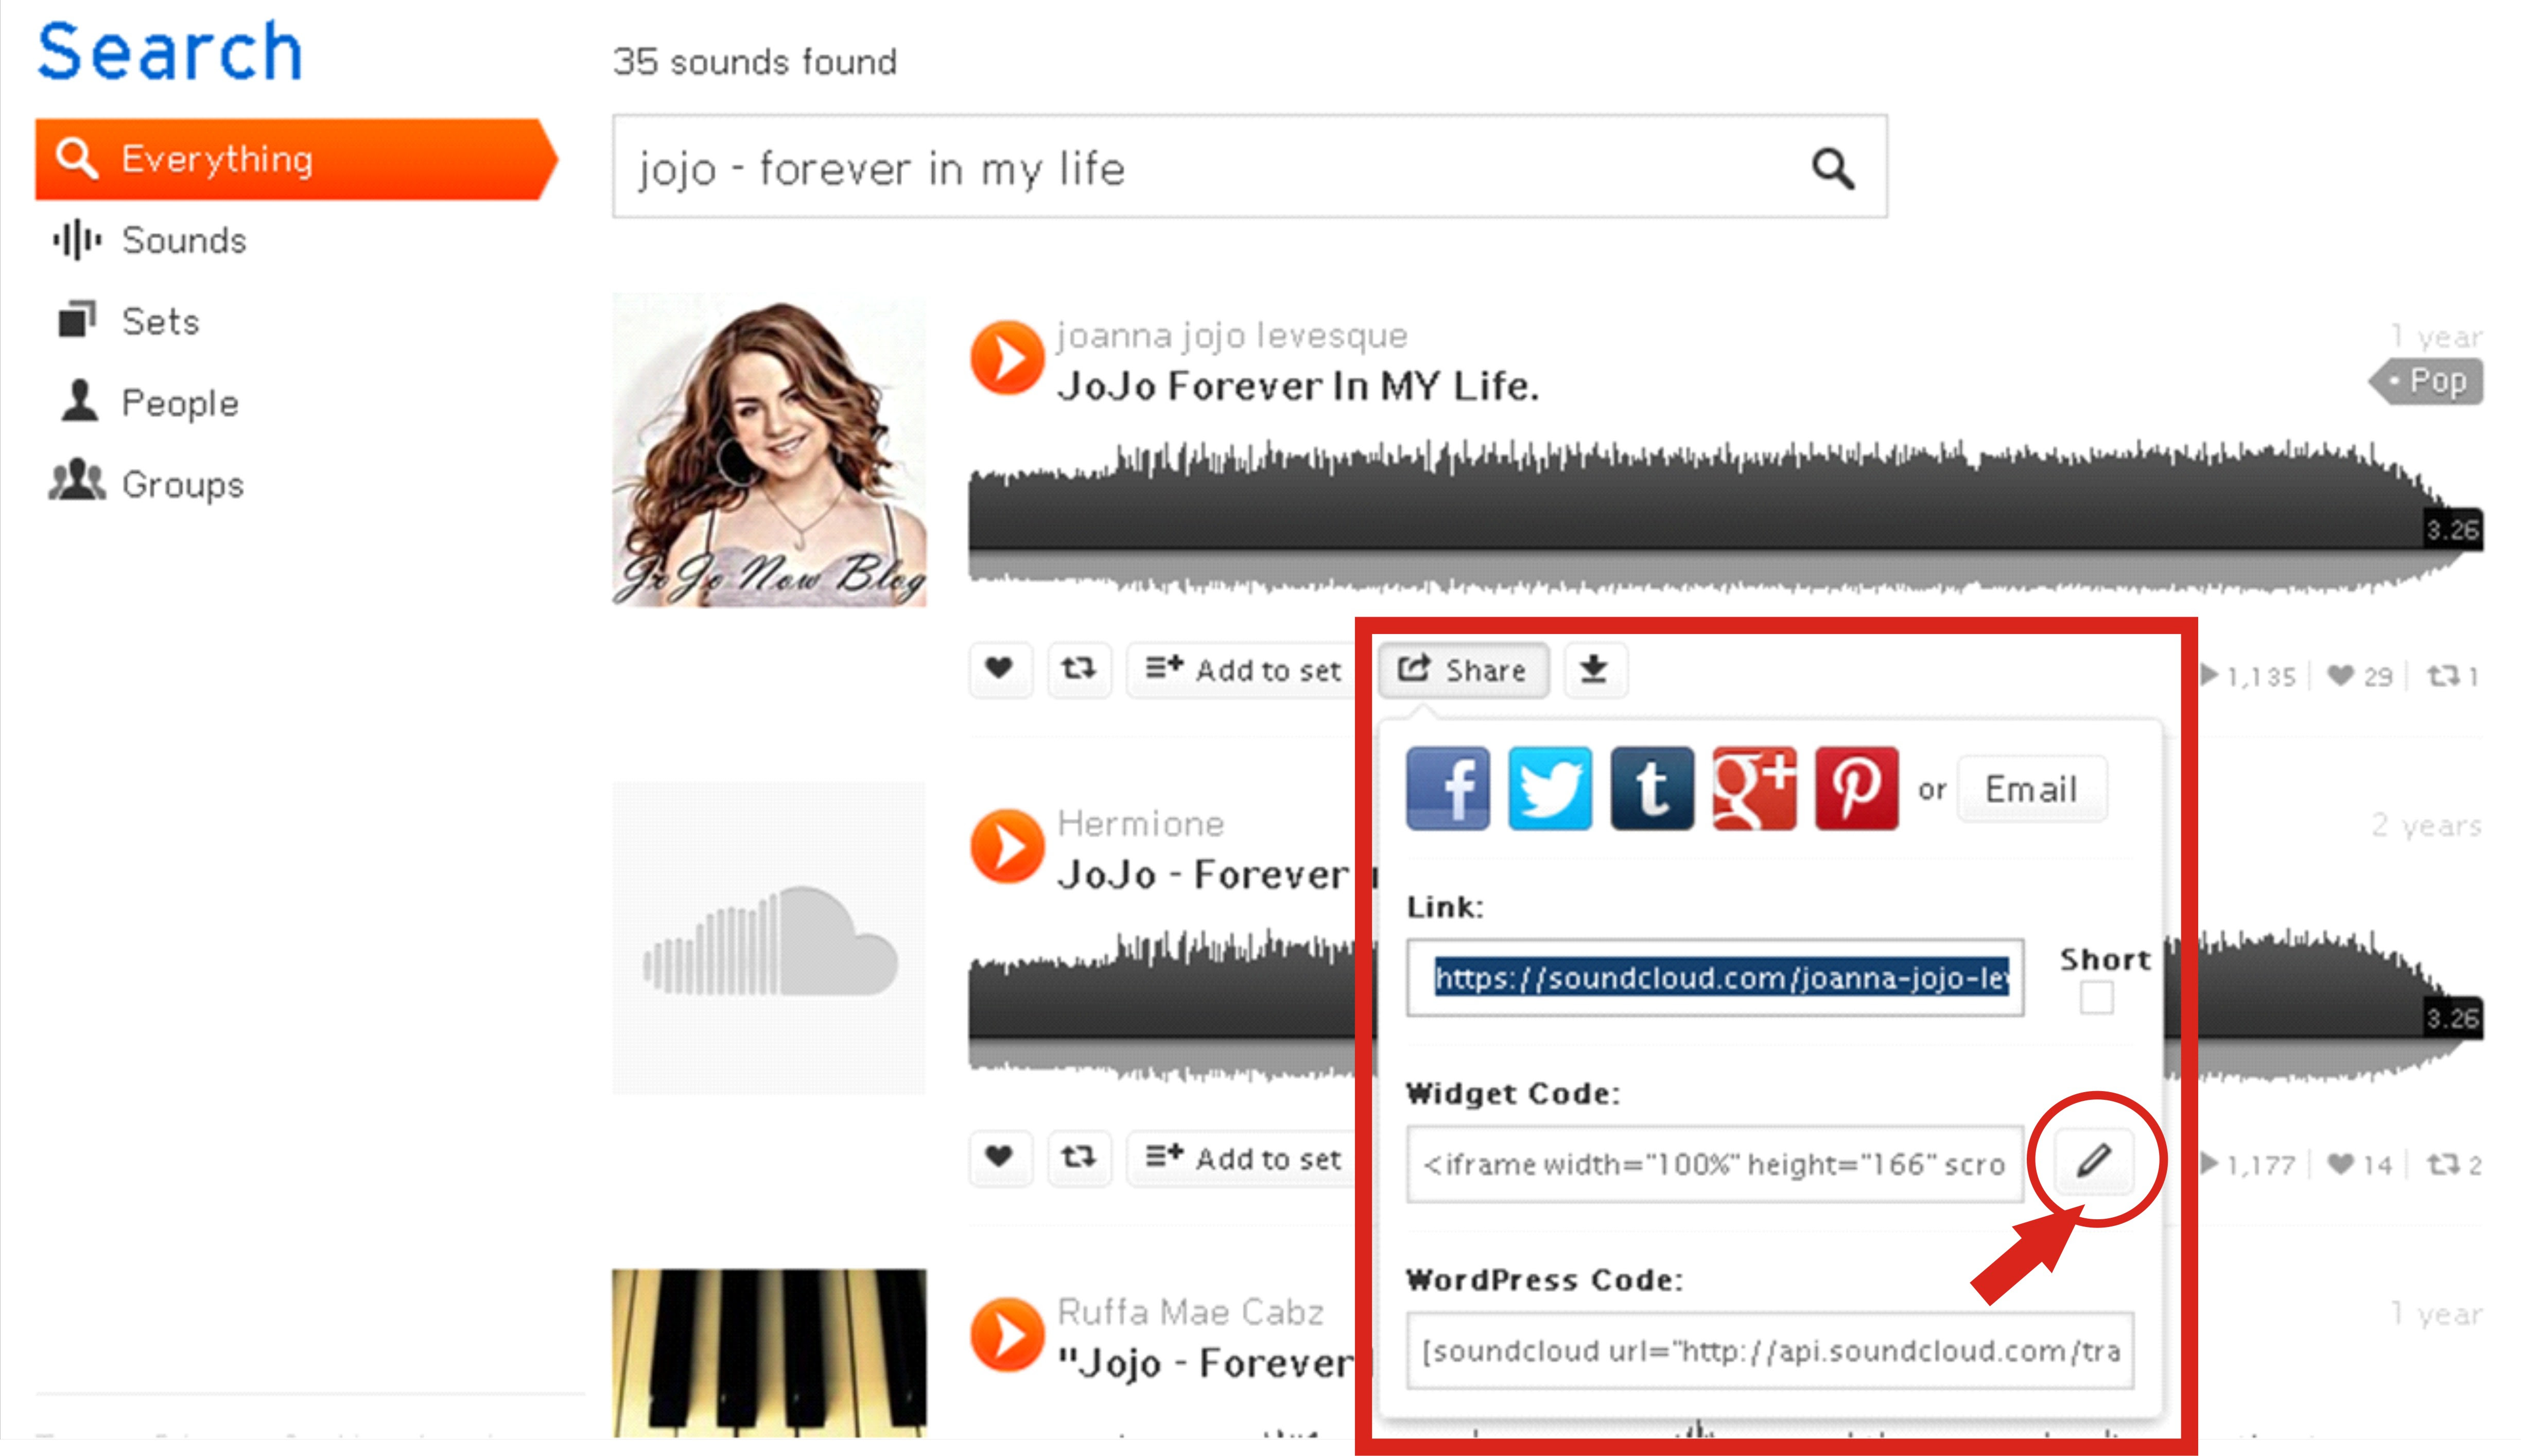
Task: Click the 1,135 plays count
Action: point(2250,677)
